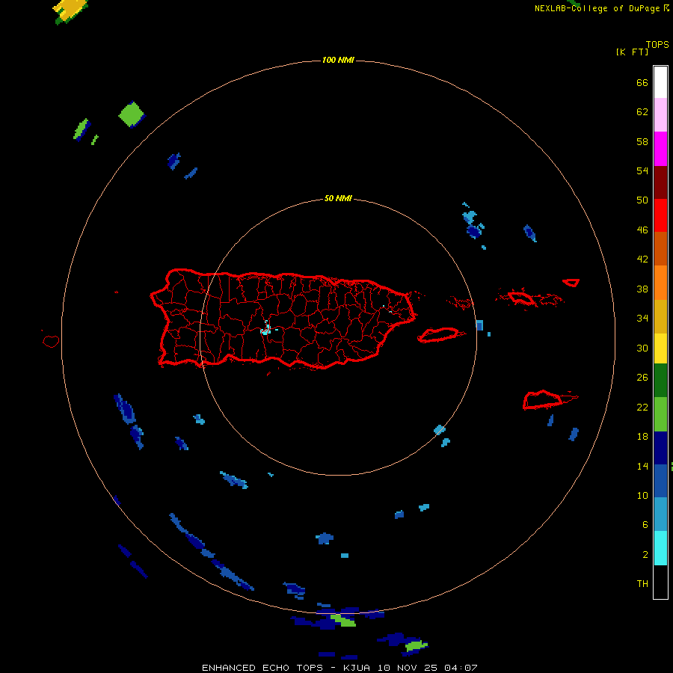Click the light green square echo northwest

click(132, 114)
